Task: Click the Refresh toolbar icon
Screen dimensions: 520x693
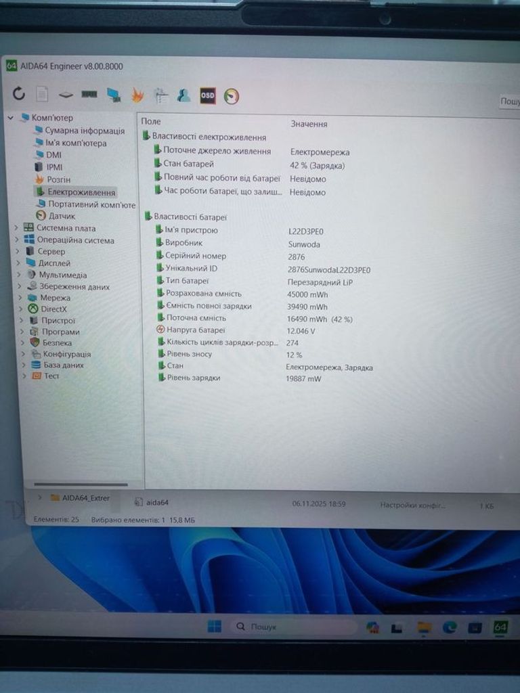Action: 18,93
